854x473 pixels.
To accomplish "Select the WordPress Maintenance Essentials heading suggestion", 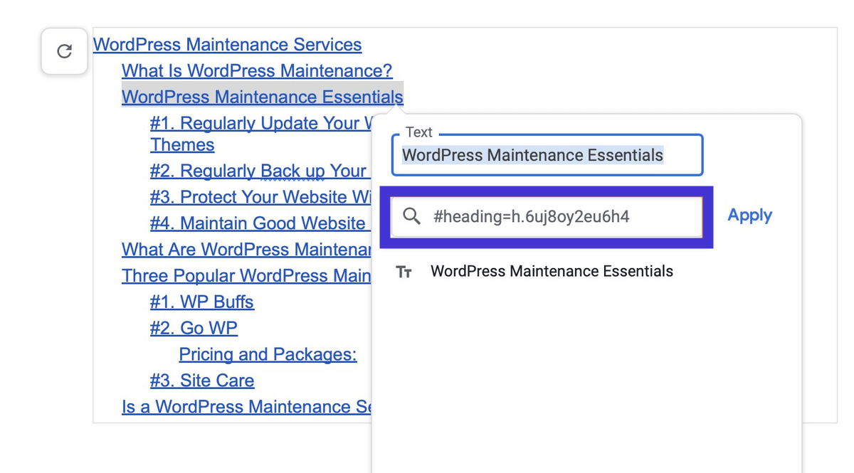I will pyautogui.click(x=552, y=271).
